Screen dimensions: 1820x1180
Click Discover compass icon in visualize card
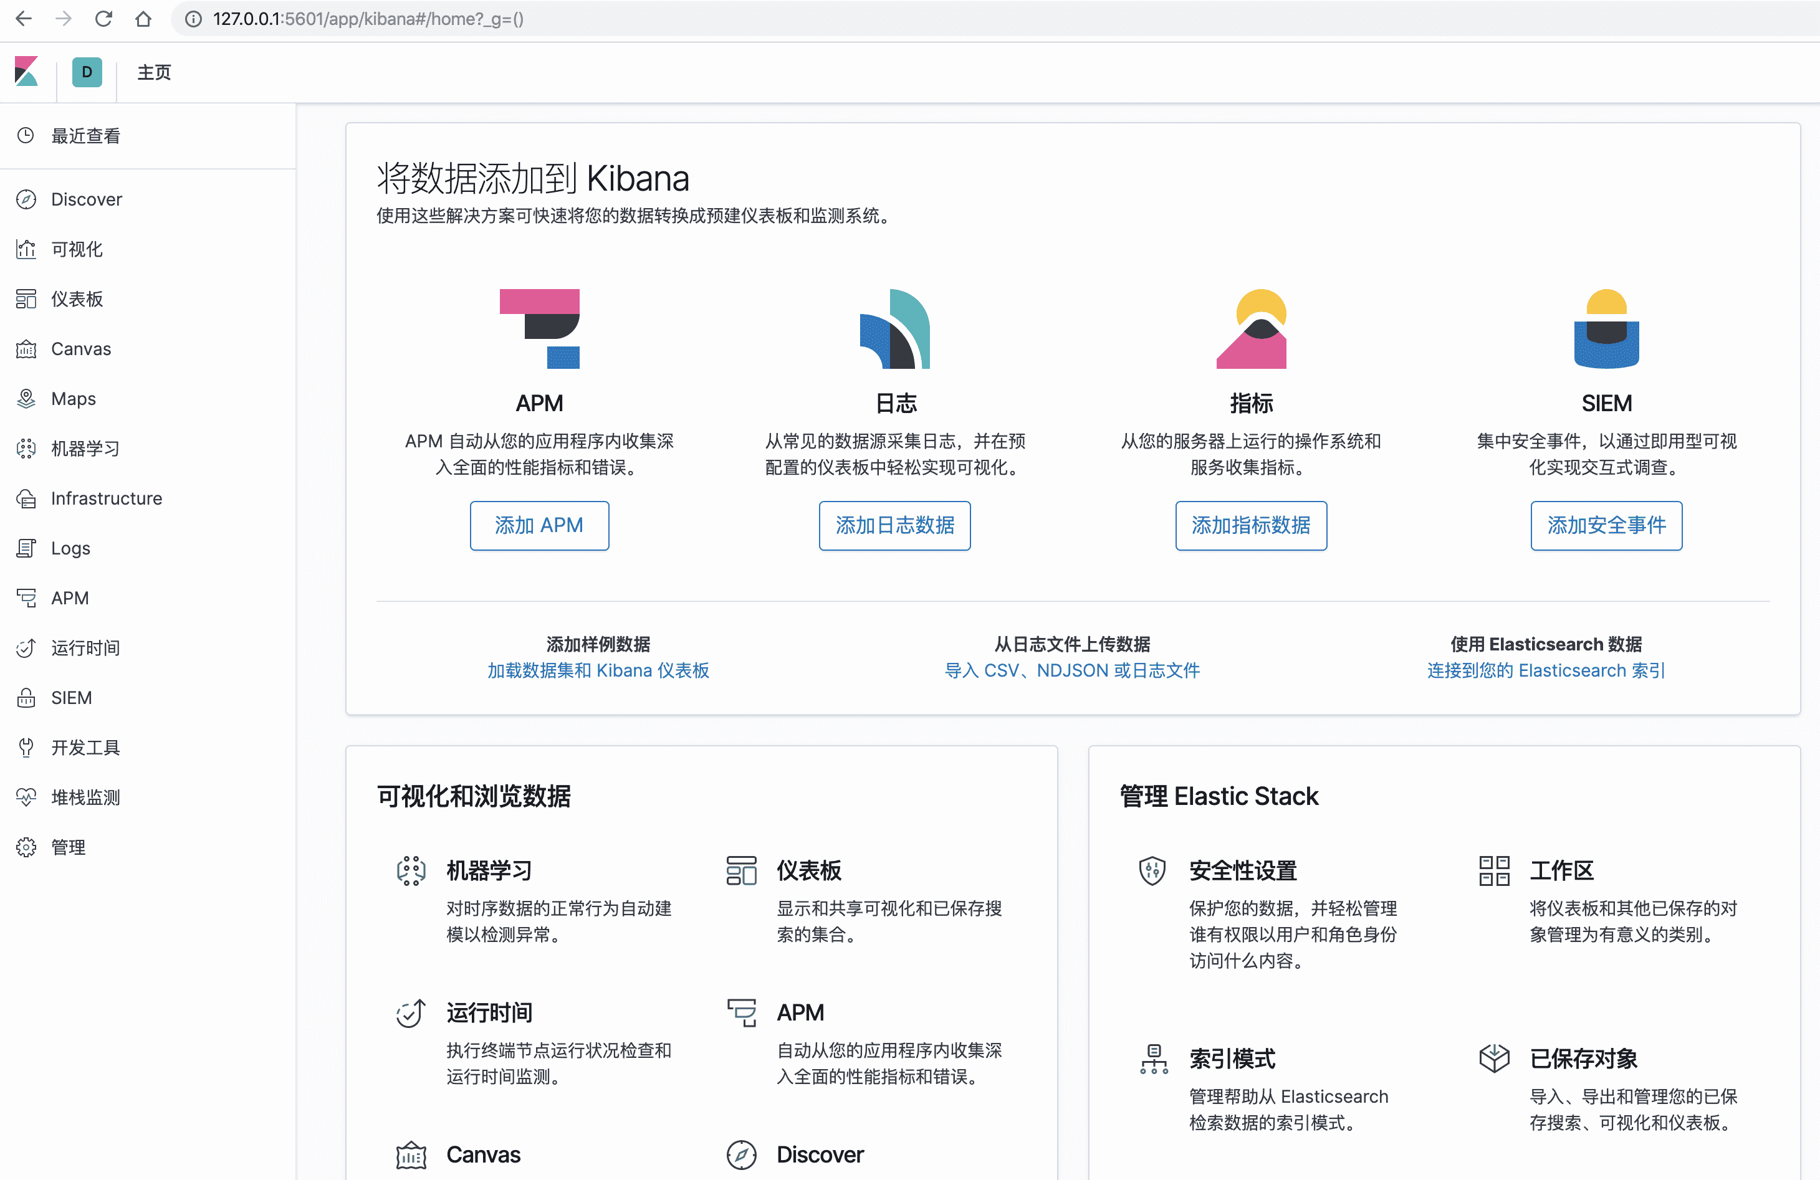741,1155
